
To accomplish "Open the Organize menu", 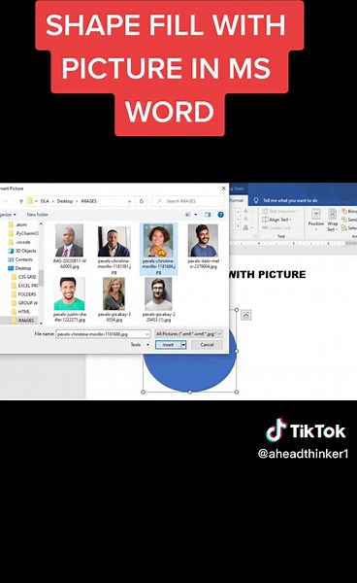I will coord(8,215).
